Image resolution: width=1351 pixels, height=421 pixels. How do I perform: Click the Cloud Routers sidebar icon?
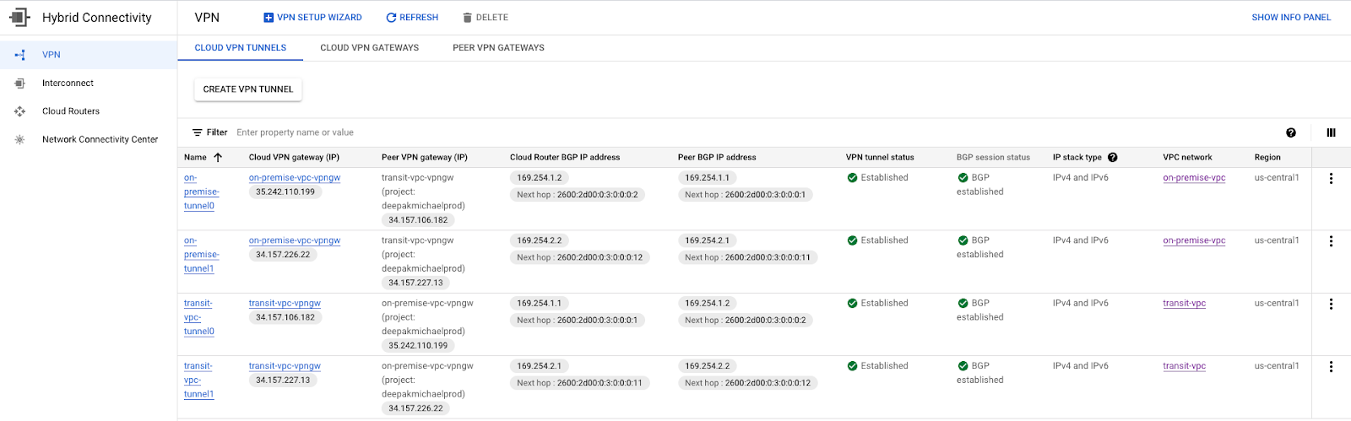click(19, 111)
